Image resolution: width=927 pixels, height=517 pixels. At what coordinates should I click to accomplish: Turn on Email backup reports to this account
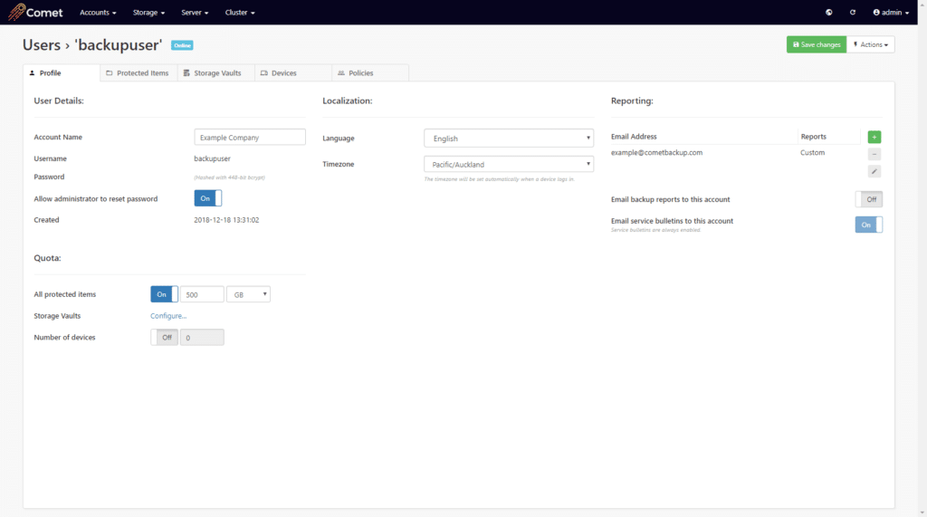868,199
